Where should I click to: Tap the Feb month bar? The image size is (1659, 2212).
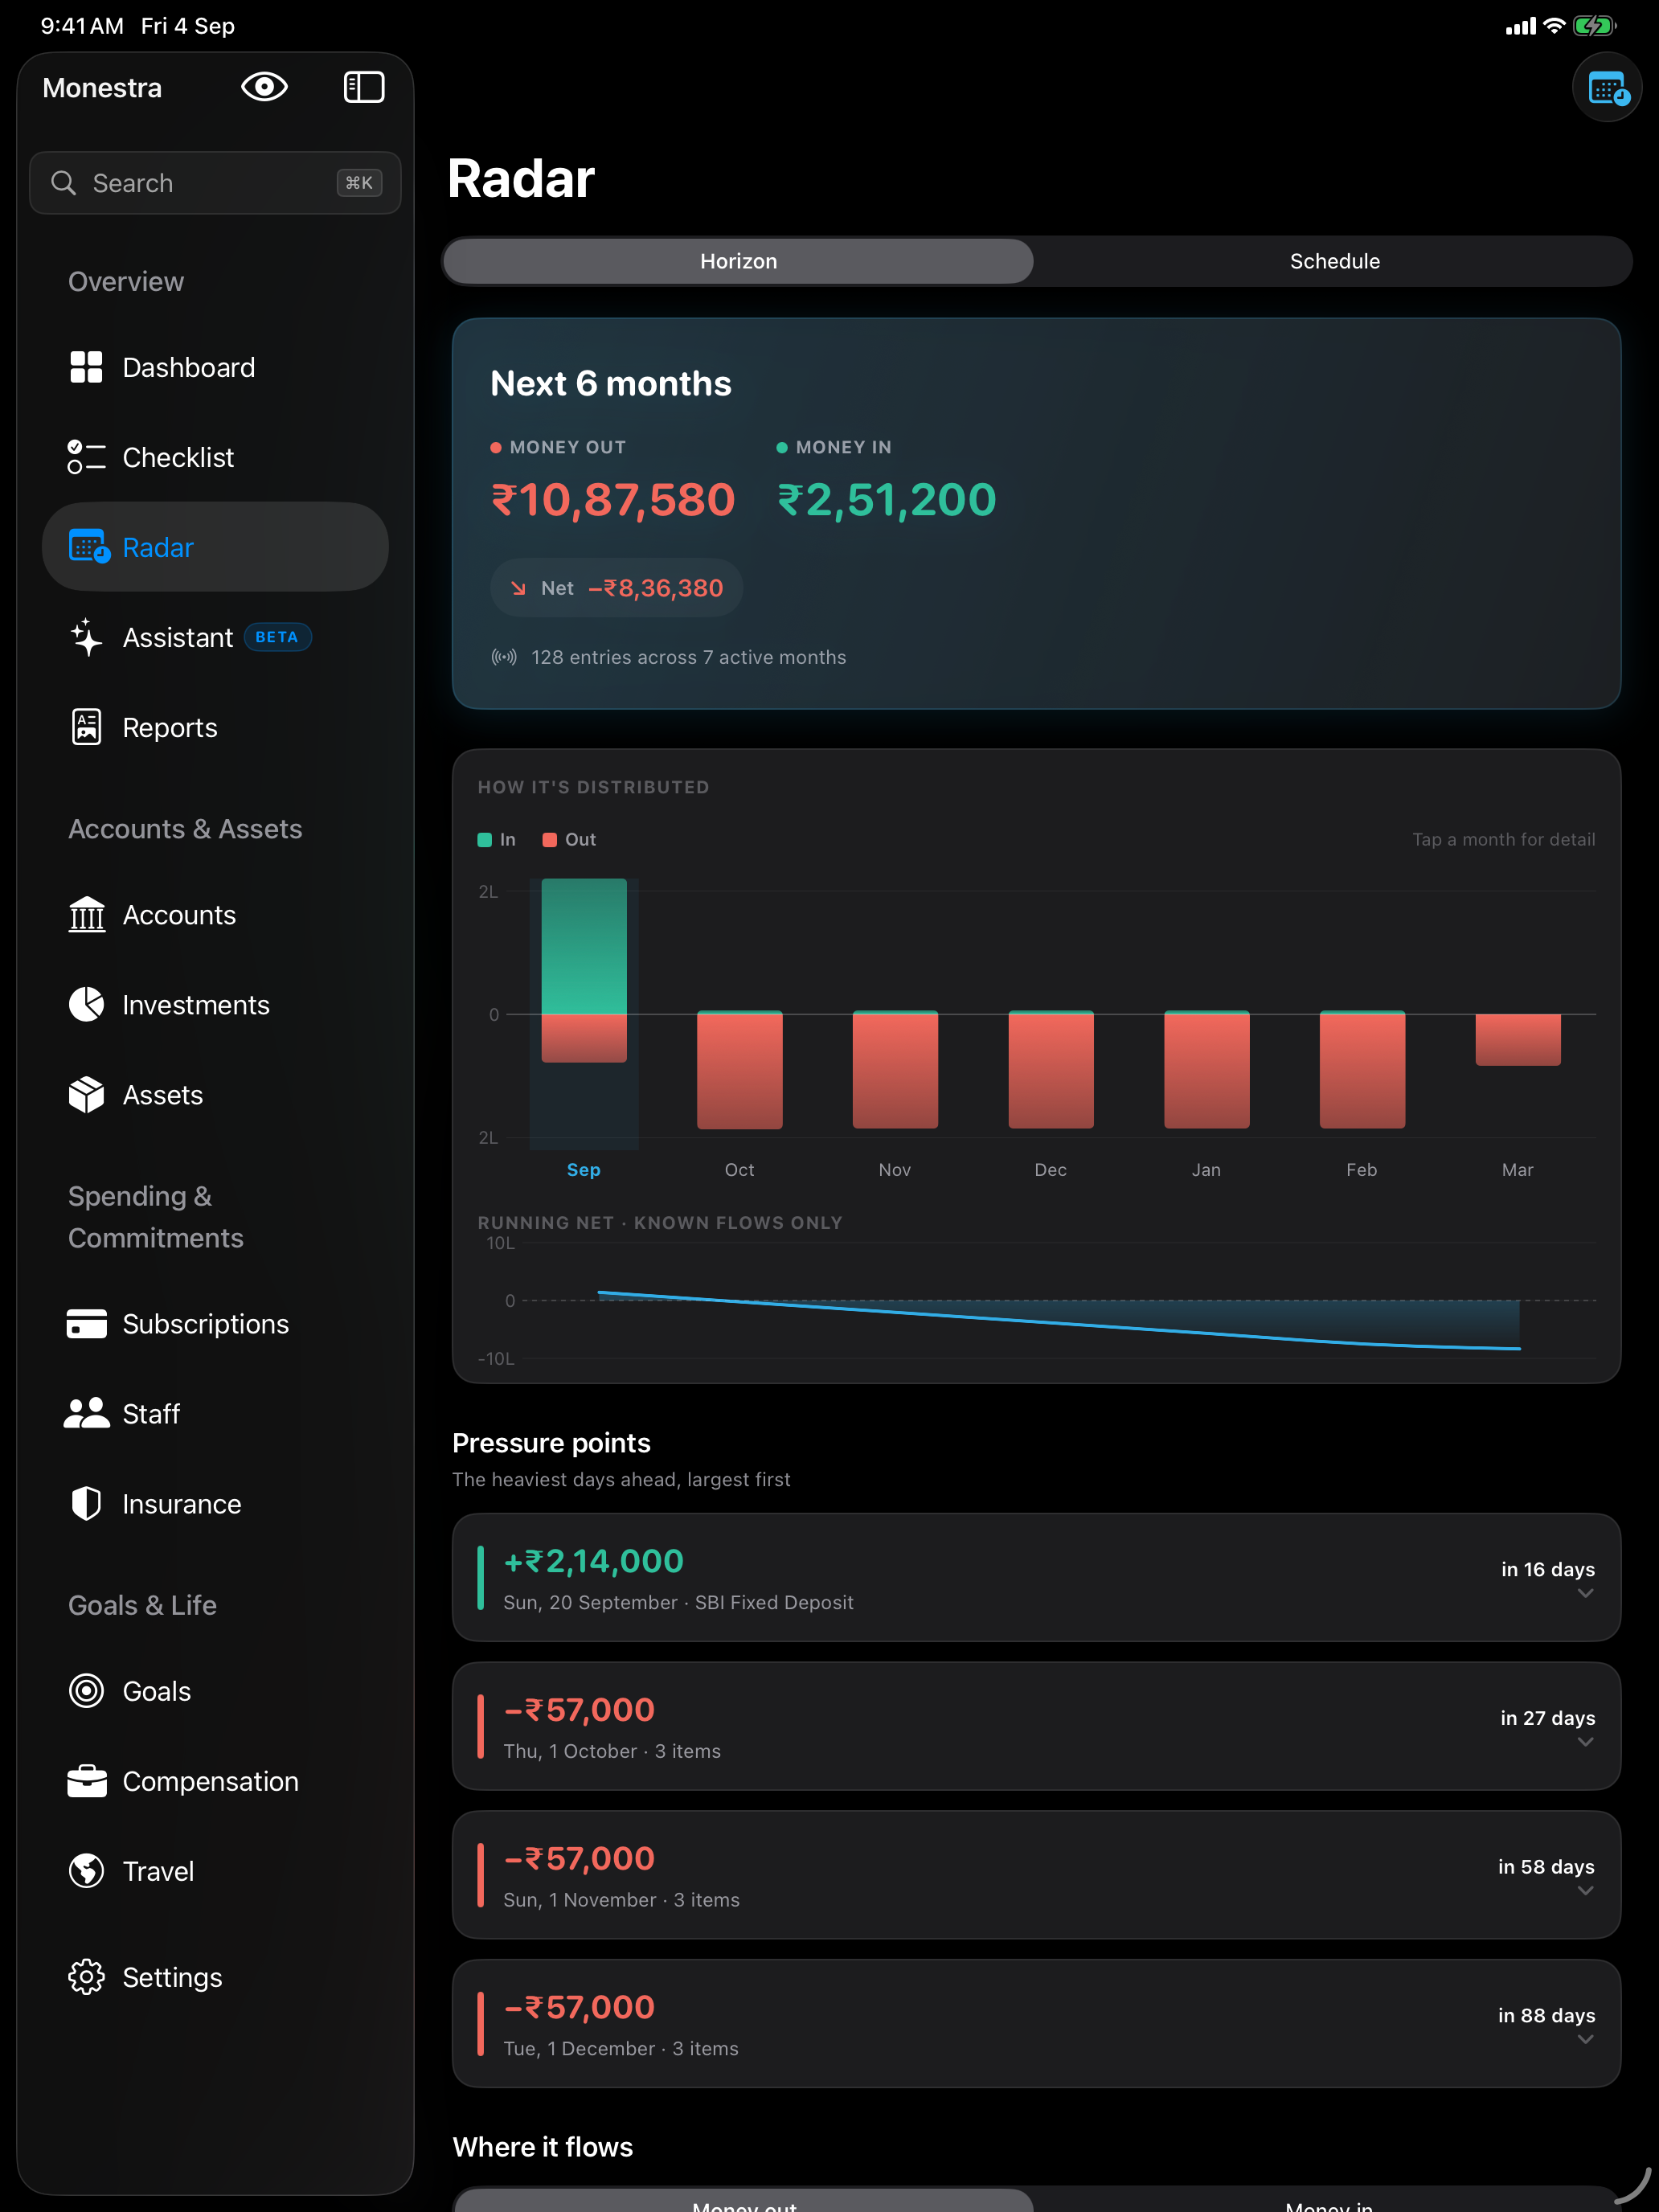coord(1362,1070)
